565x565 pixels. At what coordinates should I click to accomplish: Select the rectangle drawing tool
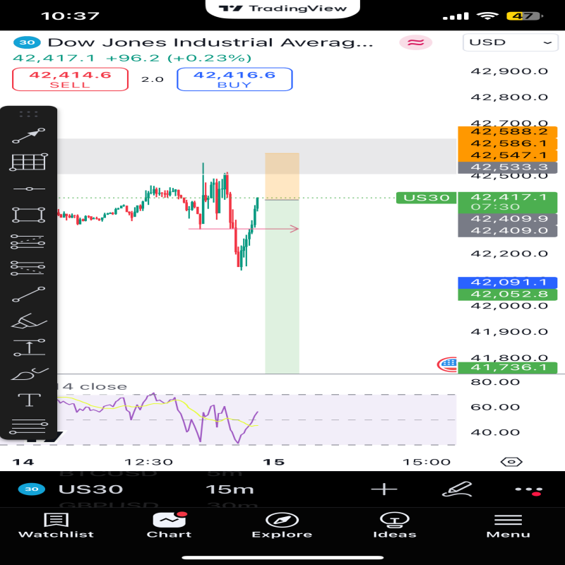pyautogui.click(x=28, y=215)
